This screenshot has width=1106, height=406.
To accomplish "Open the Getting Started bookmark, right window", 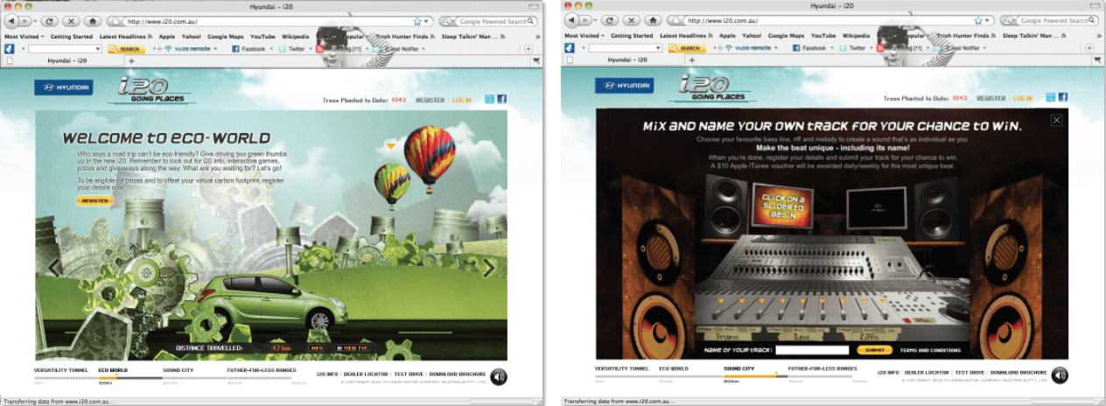I will point(632,36).
